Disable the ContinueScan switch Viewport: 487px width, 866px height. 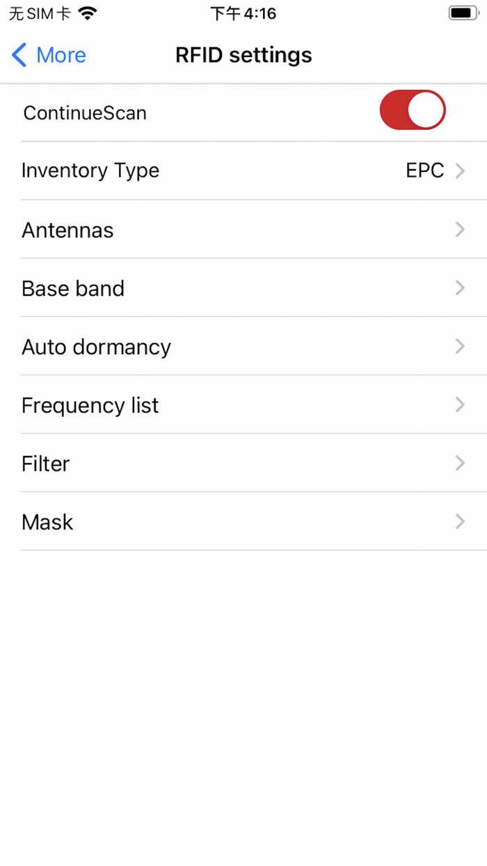coord(413,109)
